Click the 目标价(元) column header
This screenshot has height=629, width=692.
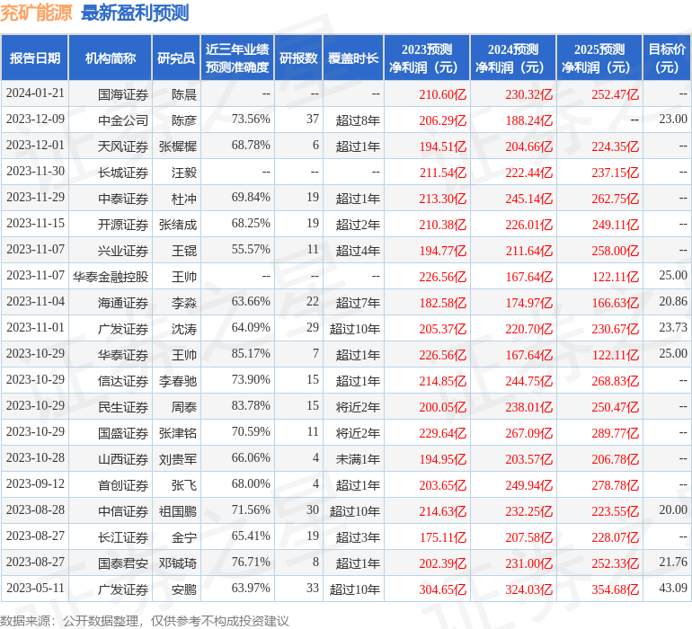point(667,58)
